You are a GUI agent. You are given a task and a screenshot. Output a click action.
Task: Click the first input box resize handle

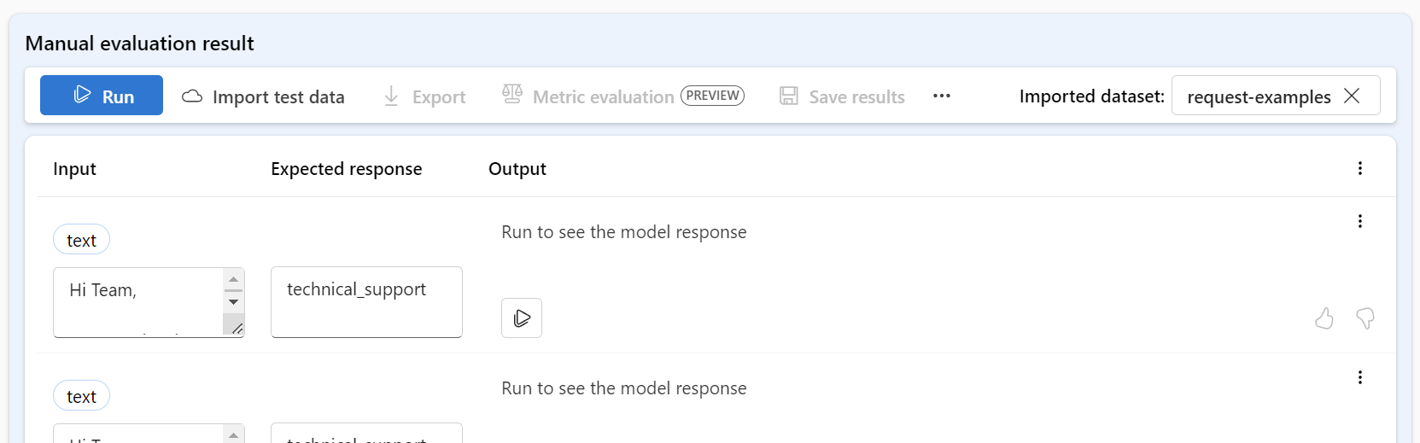237,329
